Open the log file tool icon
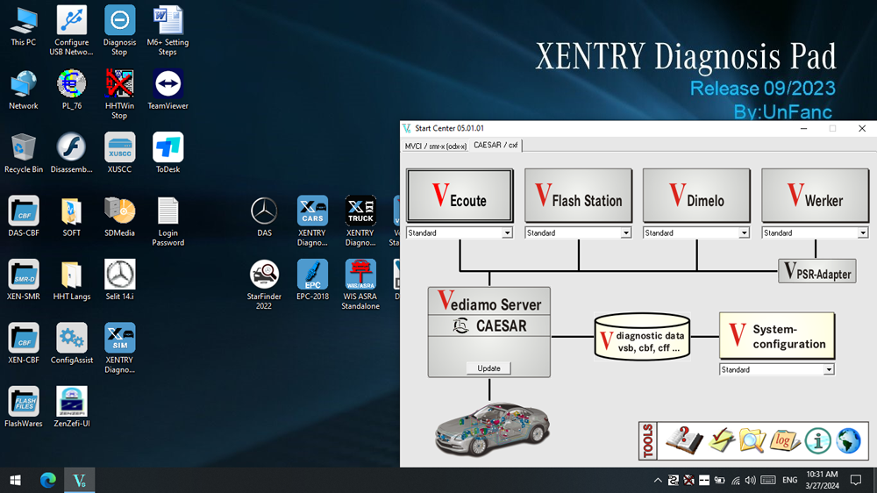Screen dimensions: 877x493 [785, 440]
